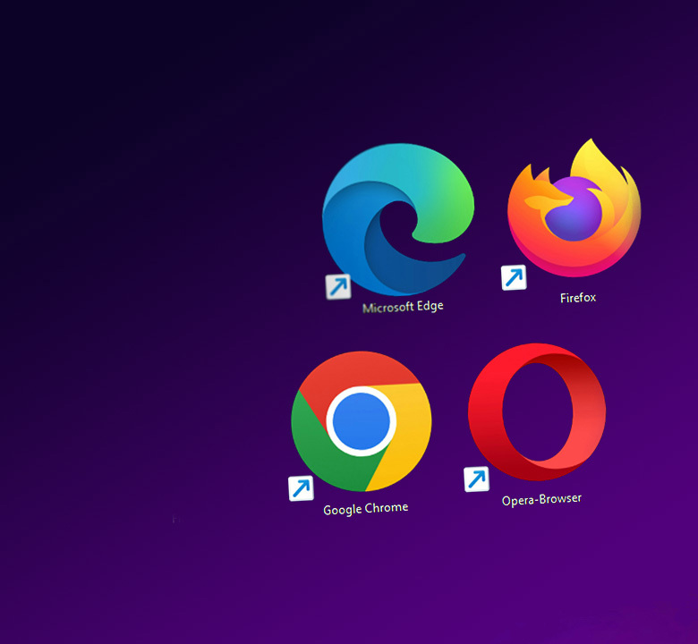Click the shortcut arrow on the Edge icon
Viewport: 698px width, 644px height.
coord(338,286)
